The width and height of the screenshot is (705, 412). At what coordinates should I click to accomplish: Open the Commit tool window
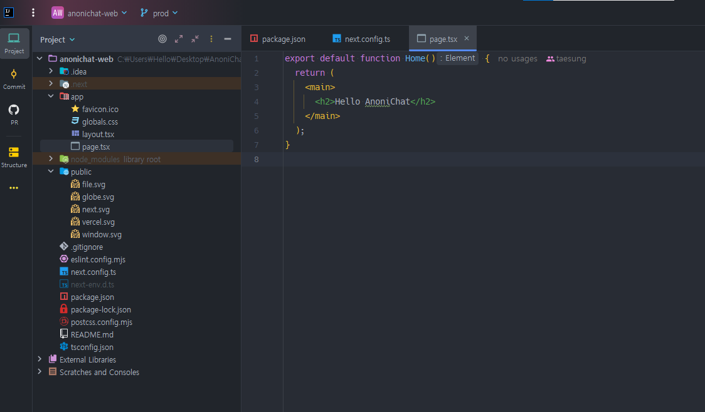pos(14,79)
